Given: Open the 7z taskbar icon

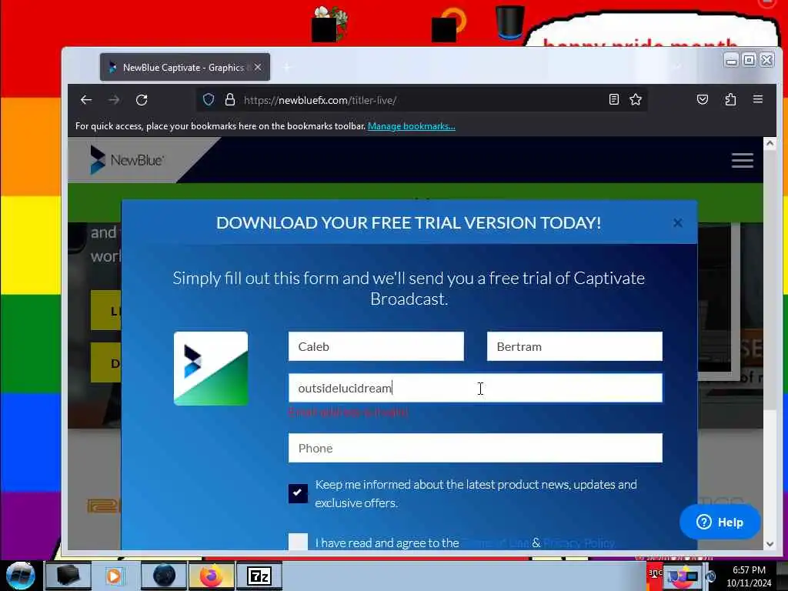Looking at the screenshot, I should click(x=259, y=576).
